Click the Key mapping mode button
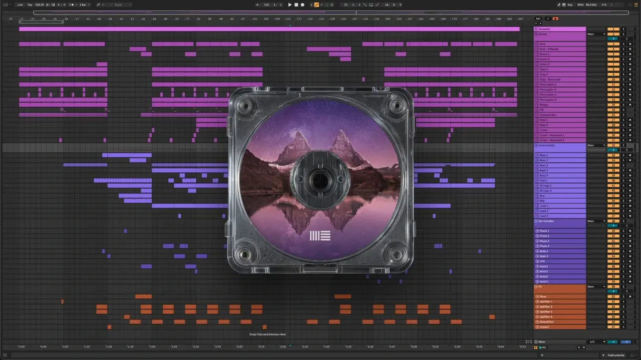 (x=570, y=4)
